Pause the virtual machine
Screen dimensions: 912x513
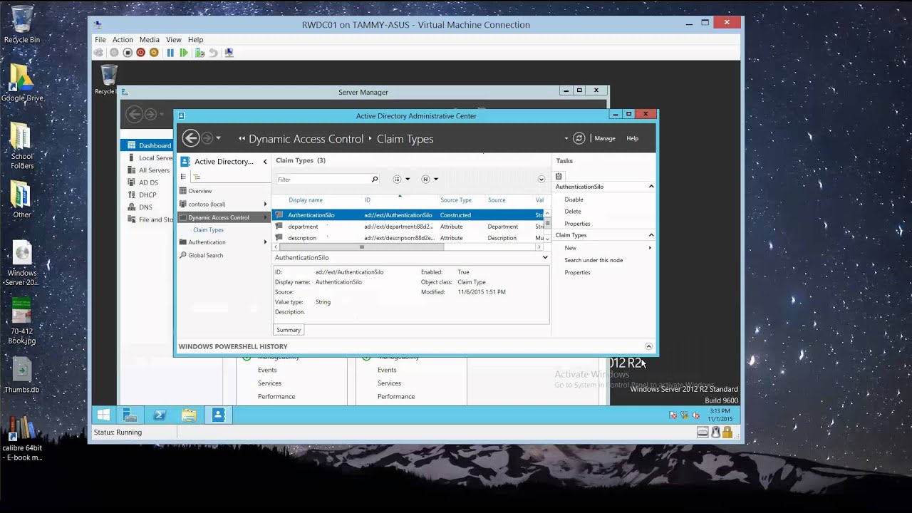click(170, 53)
